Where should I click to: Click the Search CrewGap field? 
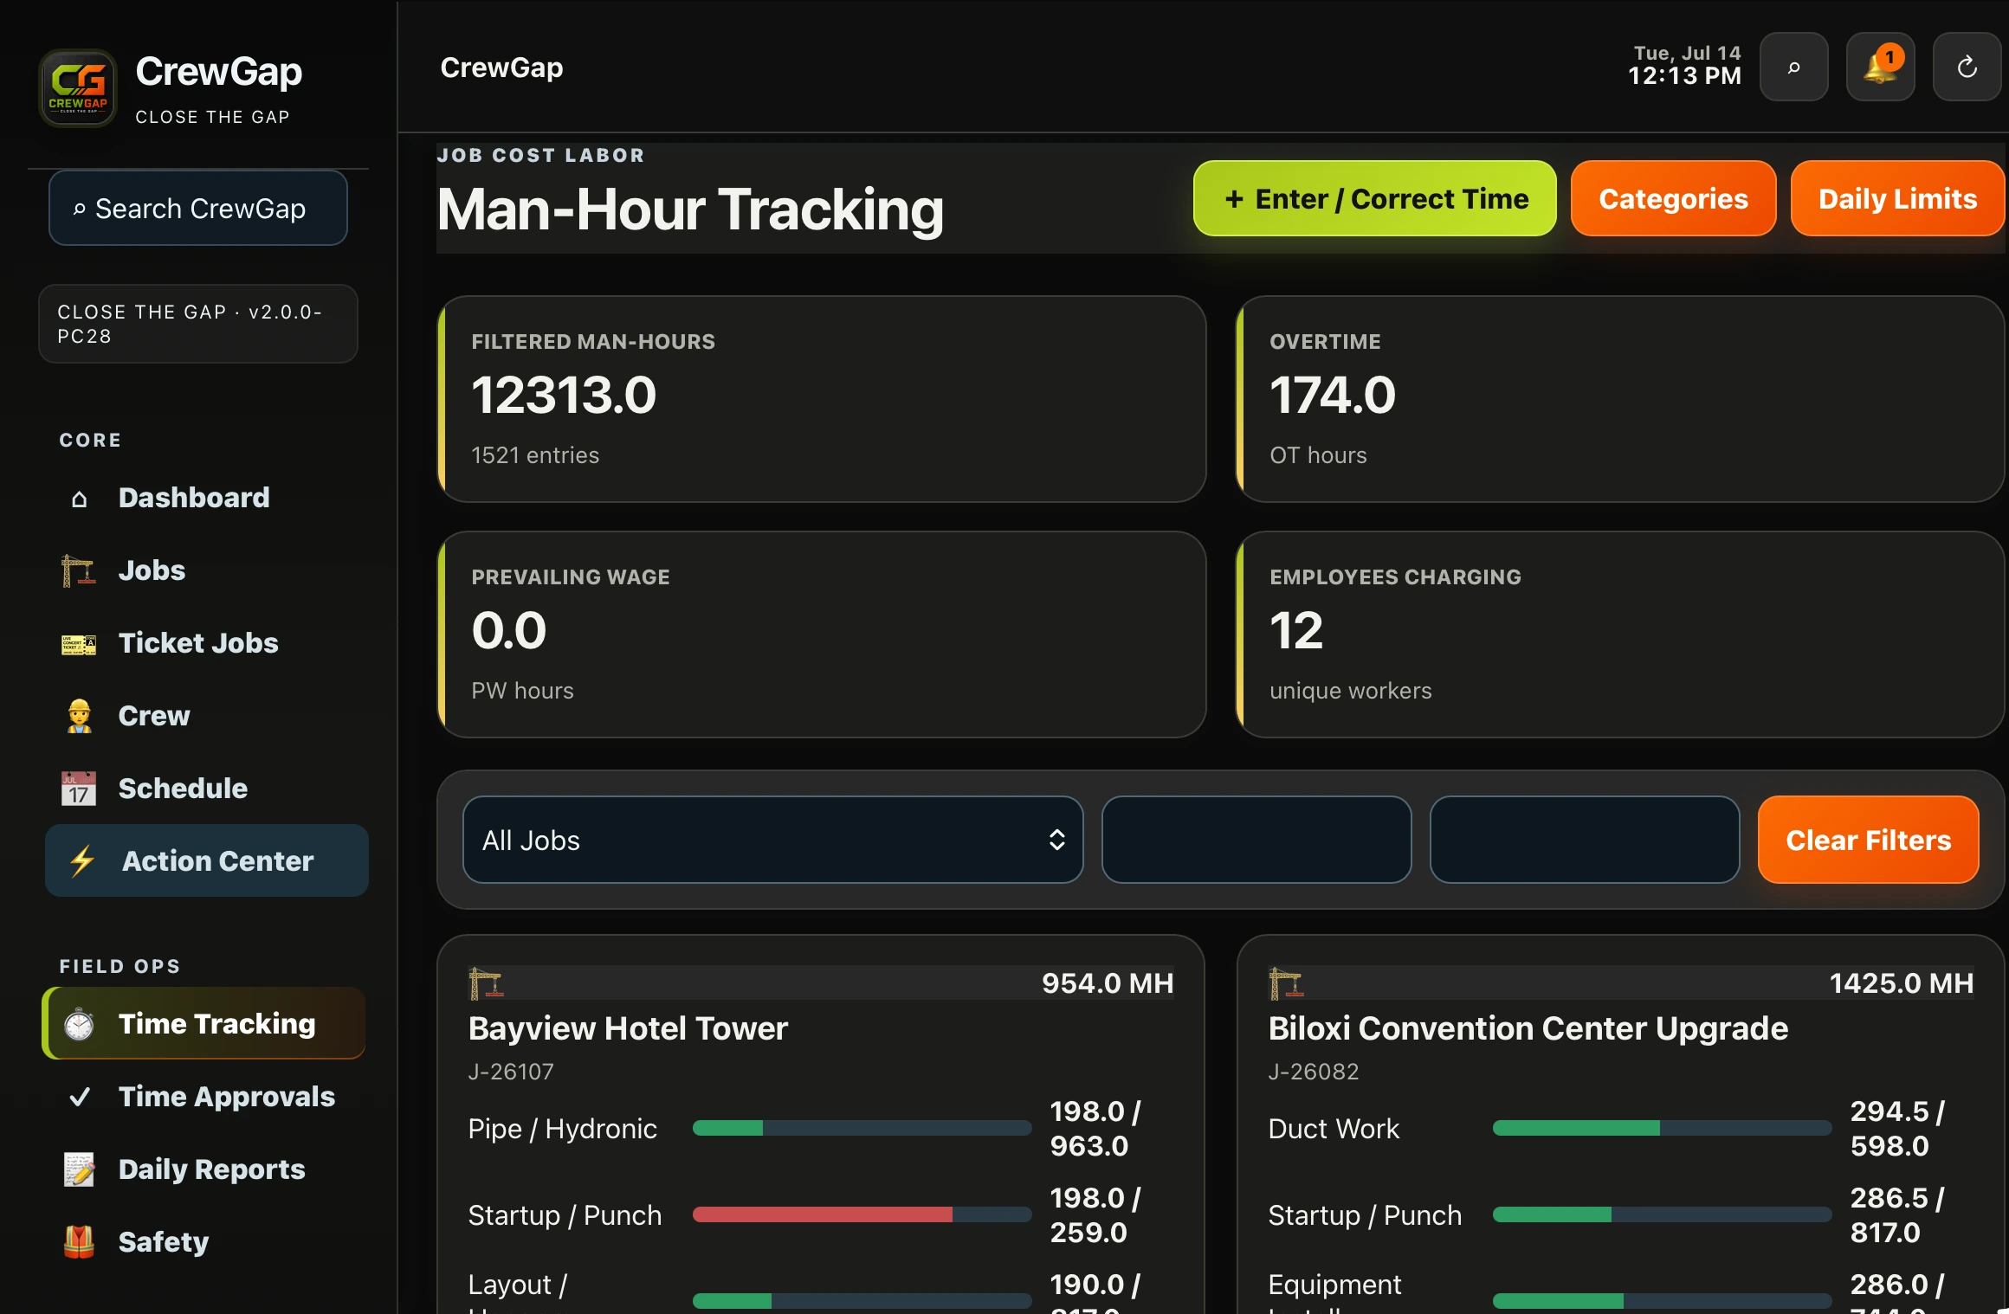(x=198, y=209)
